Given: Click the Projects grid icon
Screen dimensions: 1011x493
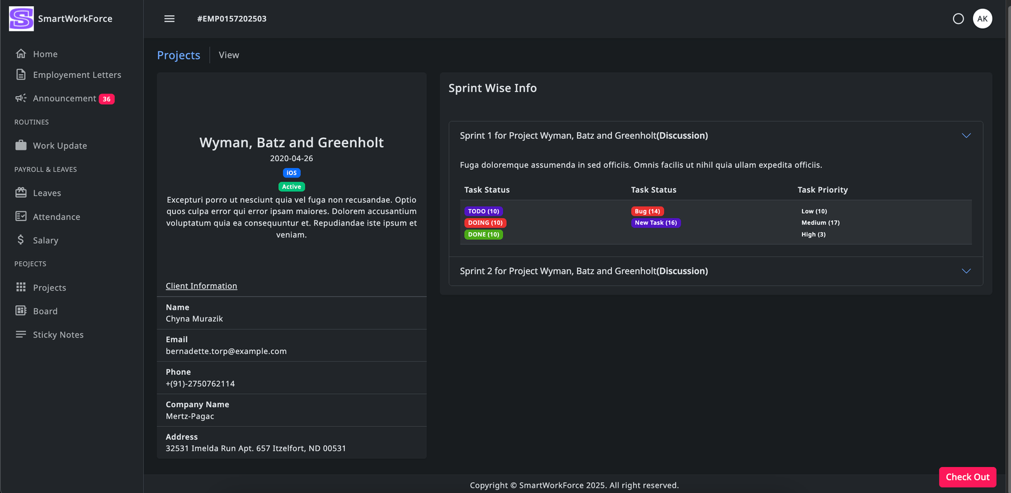Looking at the screenshot, I should coord(21,287).
